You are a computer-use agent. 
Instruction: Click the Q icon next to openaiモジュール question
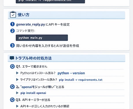click(12, 87)
